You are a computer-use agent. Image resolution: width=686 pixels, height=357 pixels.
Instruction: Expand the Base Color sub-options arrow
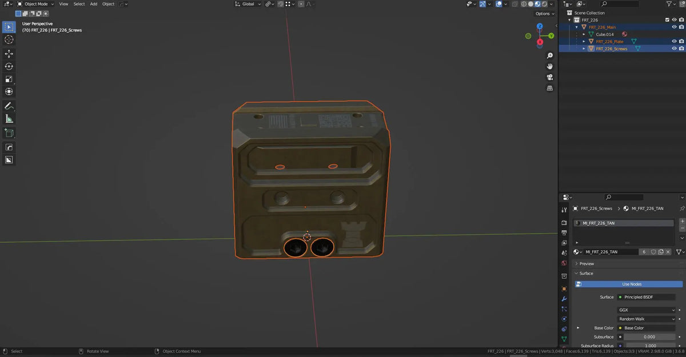click(x=578, y=328)
